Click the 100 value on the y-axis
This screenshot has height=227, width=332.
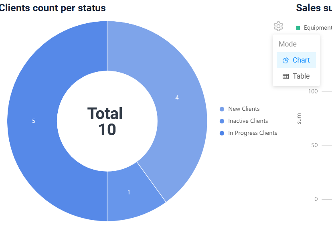(313, 91)
